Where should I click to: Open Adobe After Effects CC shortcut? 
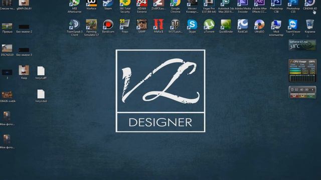tap(259, 6)
